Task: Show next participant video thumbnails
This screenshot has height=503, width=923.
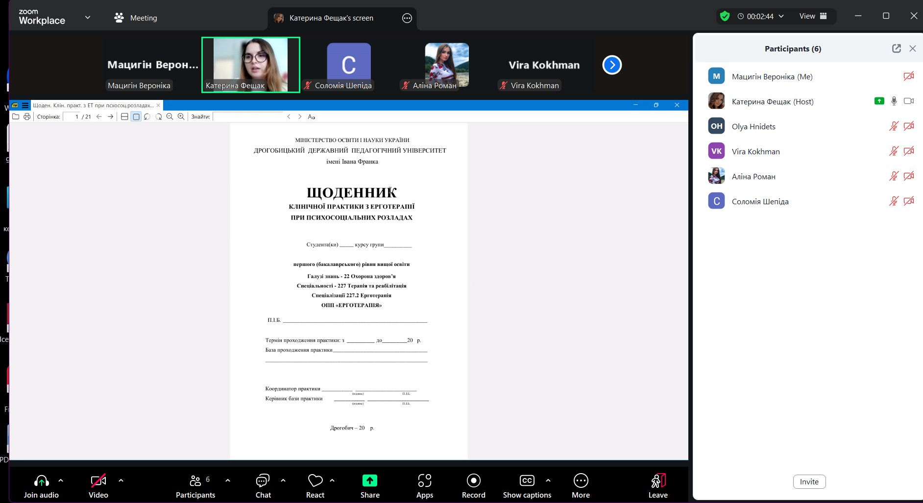Action: pos(612,65)
